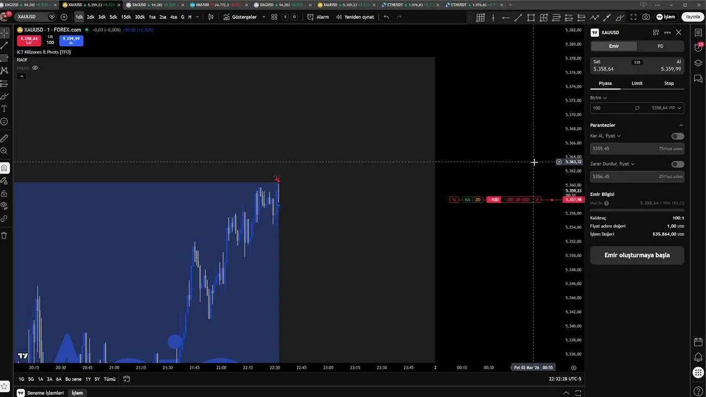Image resolution: width=706 pixels, height=397 pixels.
Task: Select the Limit order type tab
Action: pyautogui.click(x=637, y=83)
